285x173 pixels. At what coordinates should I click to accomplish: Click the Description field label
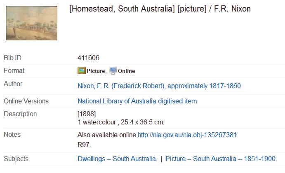pos(20,114)
